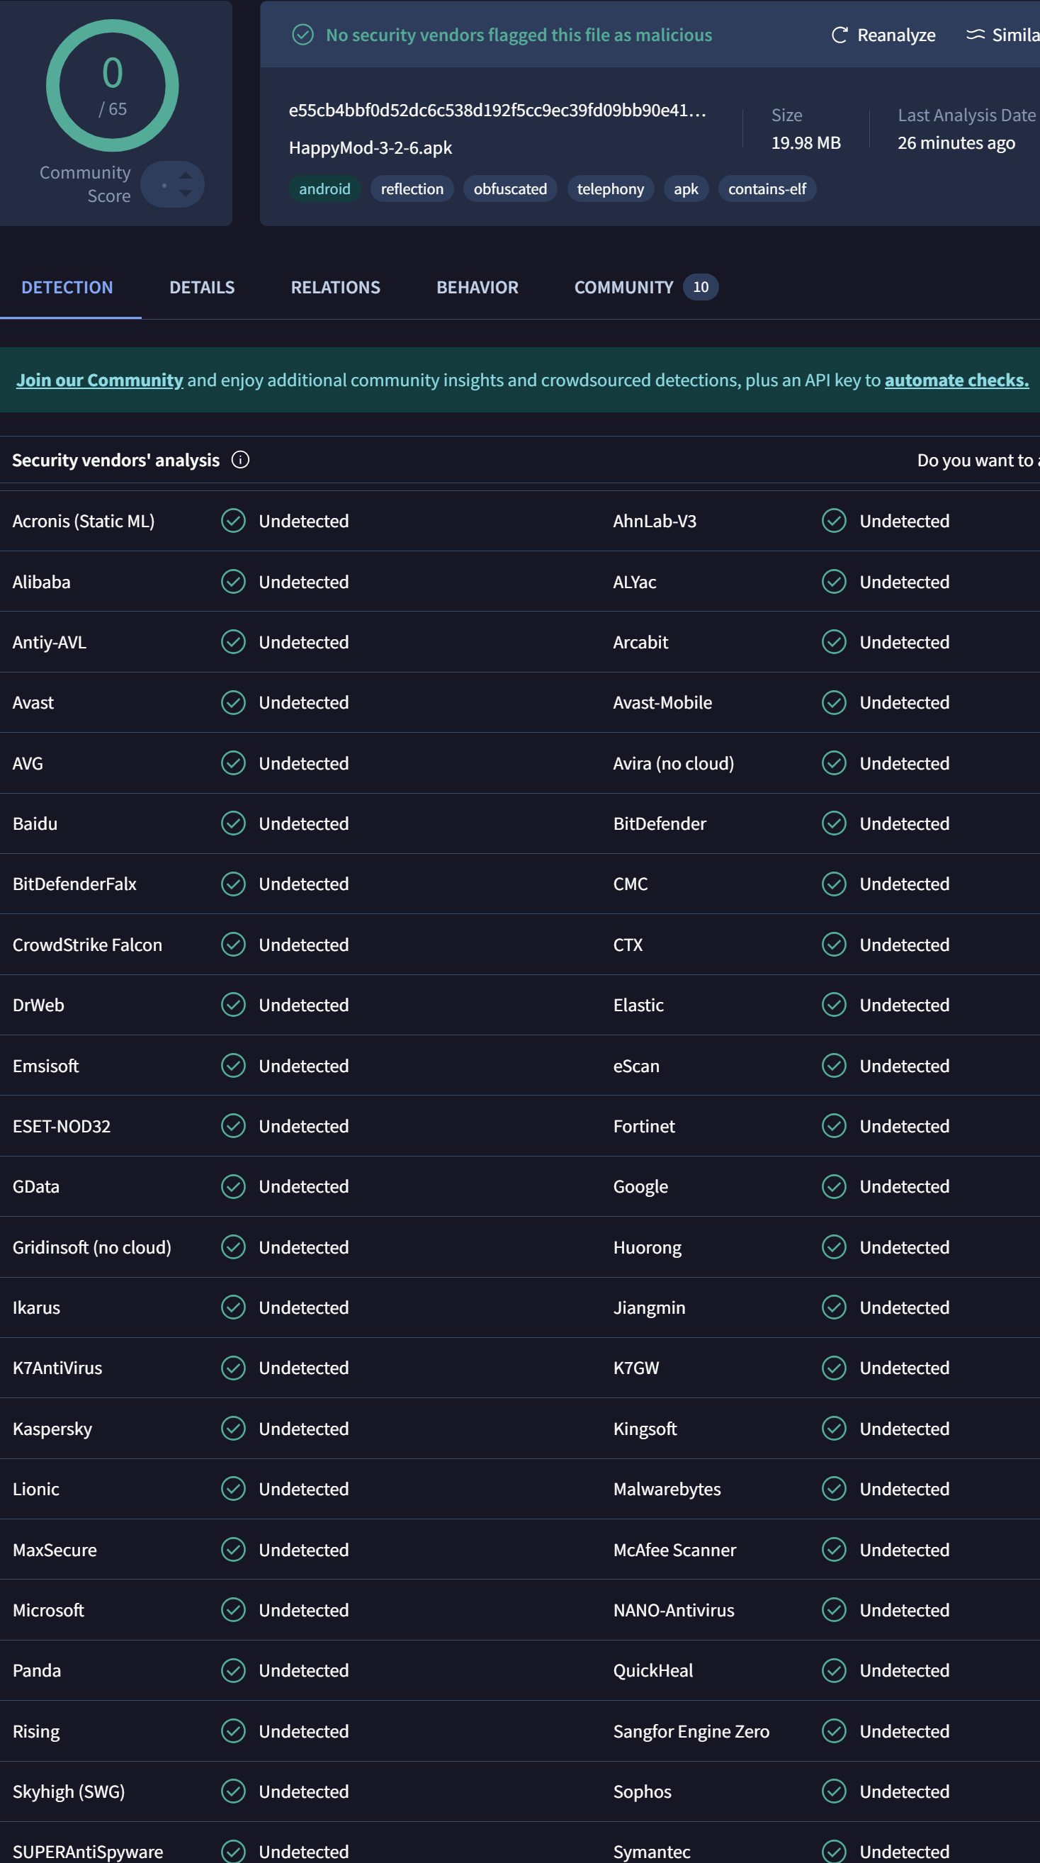Screen dimensions: 1040x1863
Task: Switch to the DETAILS tab
Action: point(202,287)
